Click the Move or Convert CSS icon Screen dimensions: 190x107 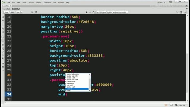[x=3, y=58]
